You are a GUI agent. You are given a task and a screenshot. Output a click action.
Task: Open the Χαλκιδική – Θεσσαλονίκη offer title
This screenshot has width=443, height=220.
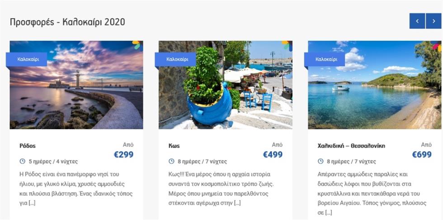351,146
